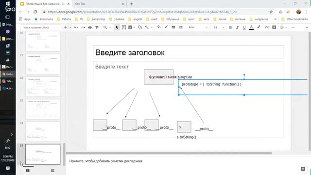Switch to grid view
The height and width of the screenshot is (175, 311).
click(x=52, y=171)
